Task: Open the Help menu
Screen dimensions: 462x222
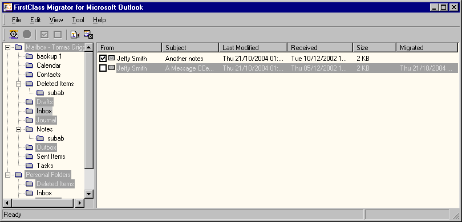Action: [x=99, y=20]
